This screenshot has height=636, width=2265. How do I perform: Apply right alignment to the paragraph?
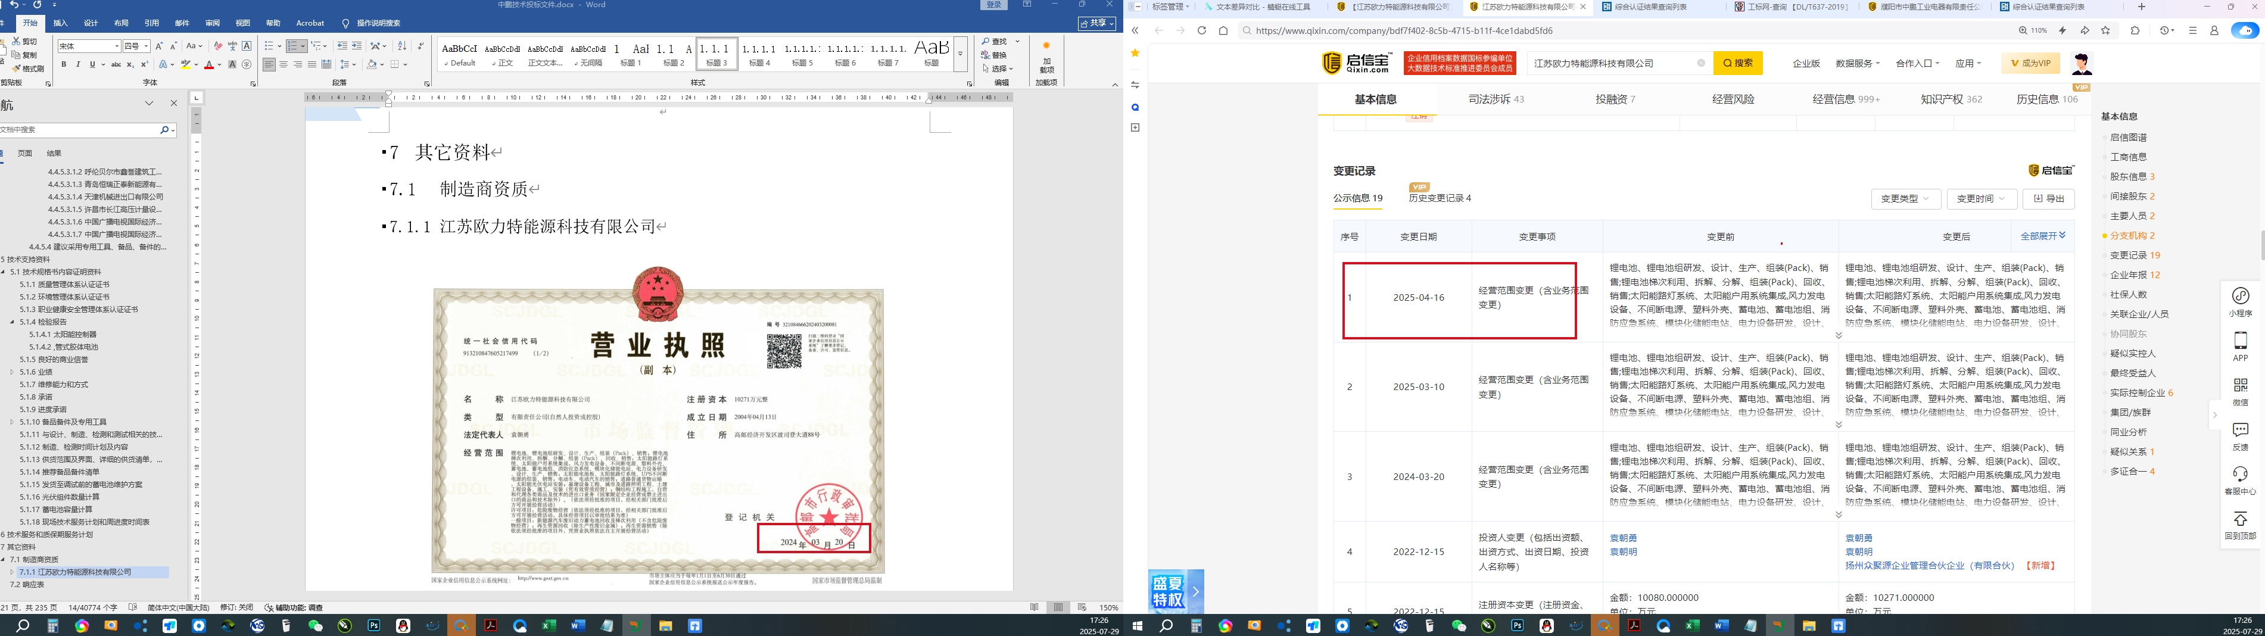[298, 64]
